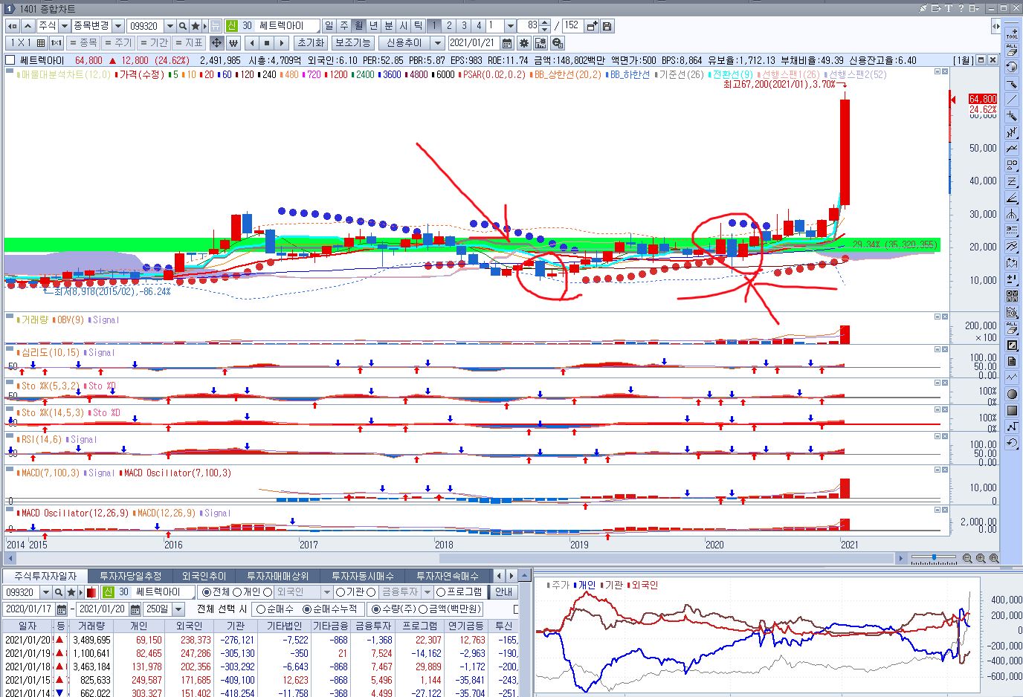The height and width of the screenshot is (697, 1023).
Task: Click the save floppy disk icon in toolbar
Action: point(607,26)
